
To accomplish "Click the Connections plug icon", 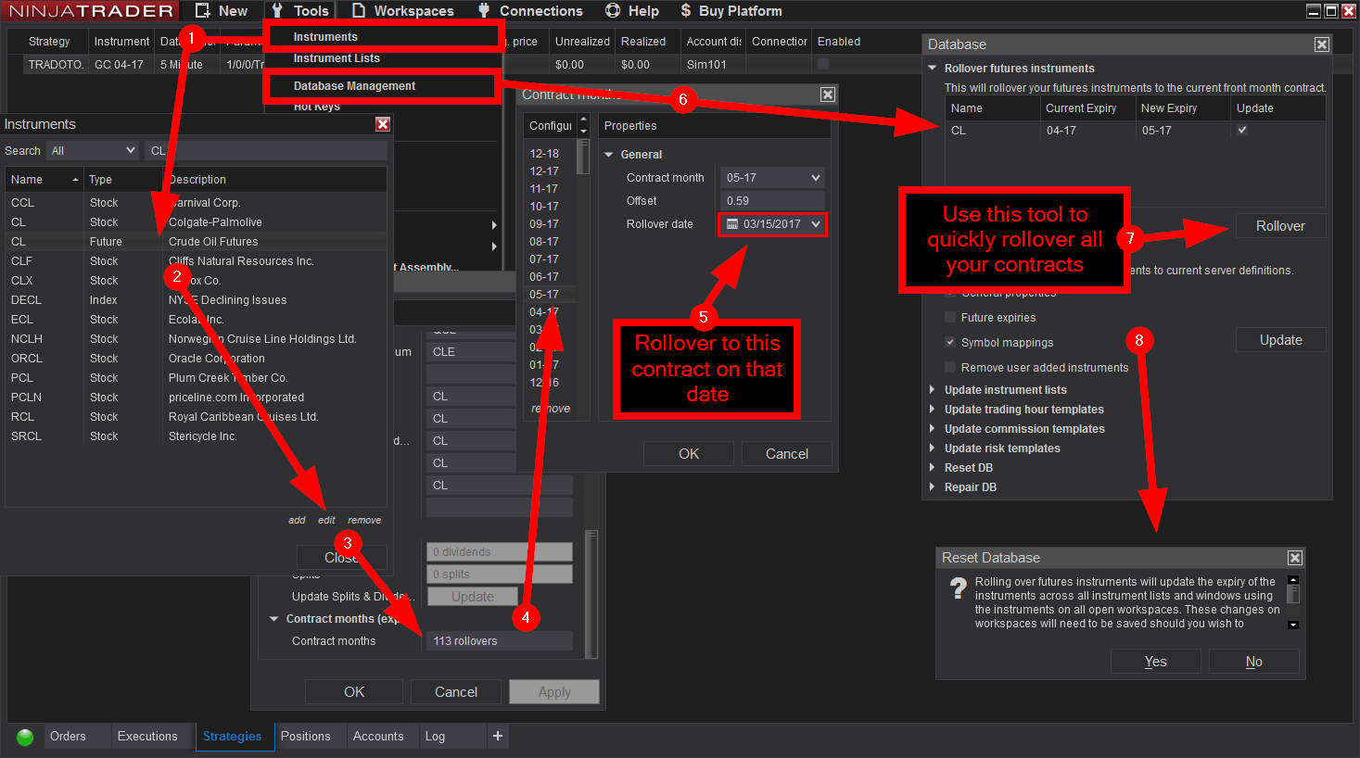I will pos(484,11).
